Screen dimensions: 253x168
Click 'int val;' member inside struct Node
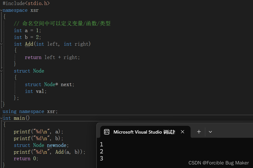[36, 91]
